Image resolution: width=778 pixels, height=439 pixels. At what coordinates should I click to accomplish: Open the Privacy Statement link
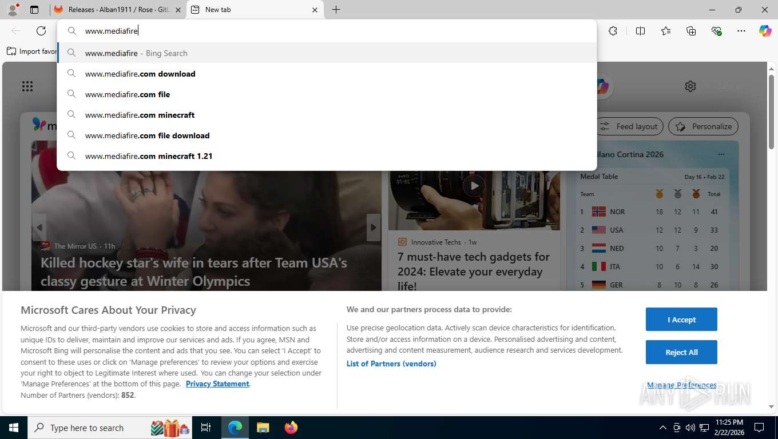coord(217,384)
